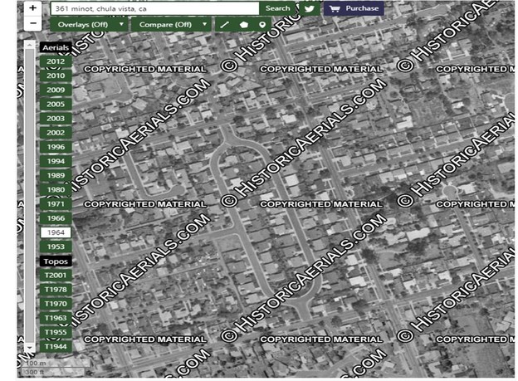This screenshot has width=518, height=381.
Task: Open the Twitter share icon
Action: coord(309,8)
